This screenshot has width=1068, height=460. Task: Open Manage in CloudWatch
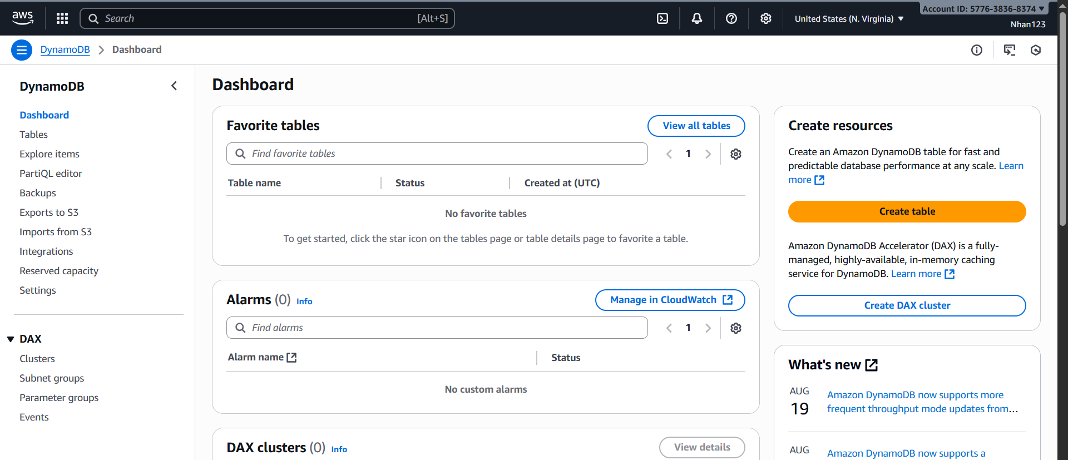point(670,300)
